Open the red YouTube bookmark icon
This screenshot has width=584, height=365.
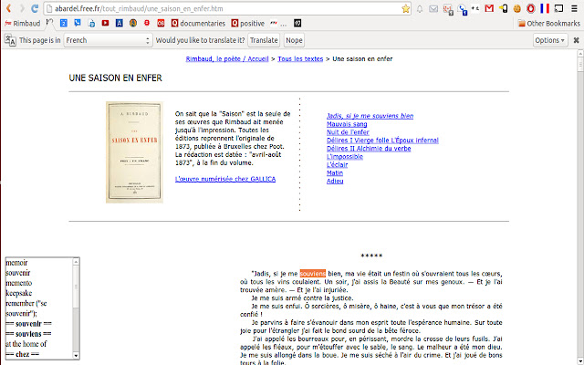click(106, 23)
